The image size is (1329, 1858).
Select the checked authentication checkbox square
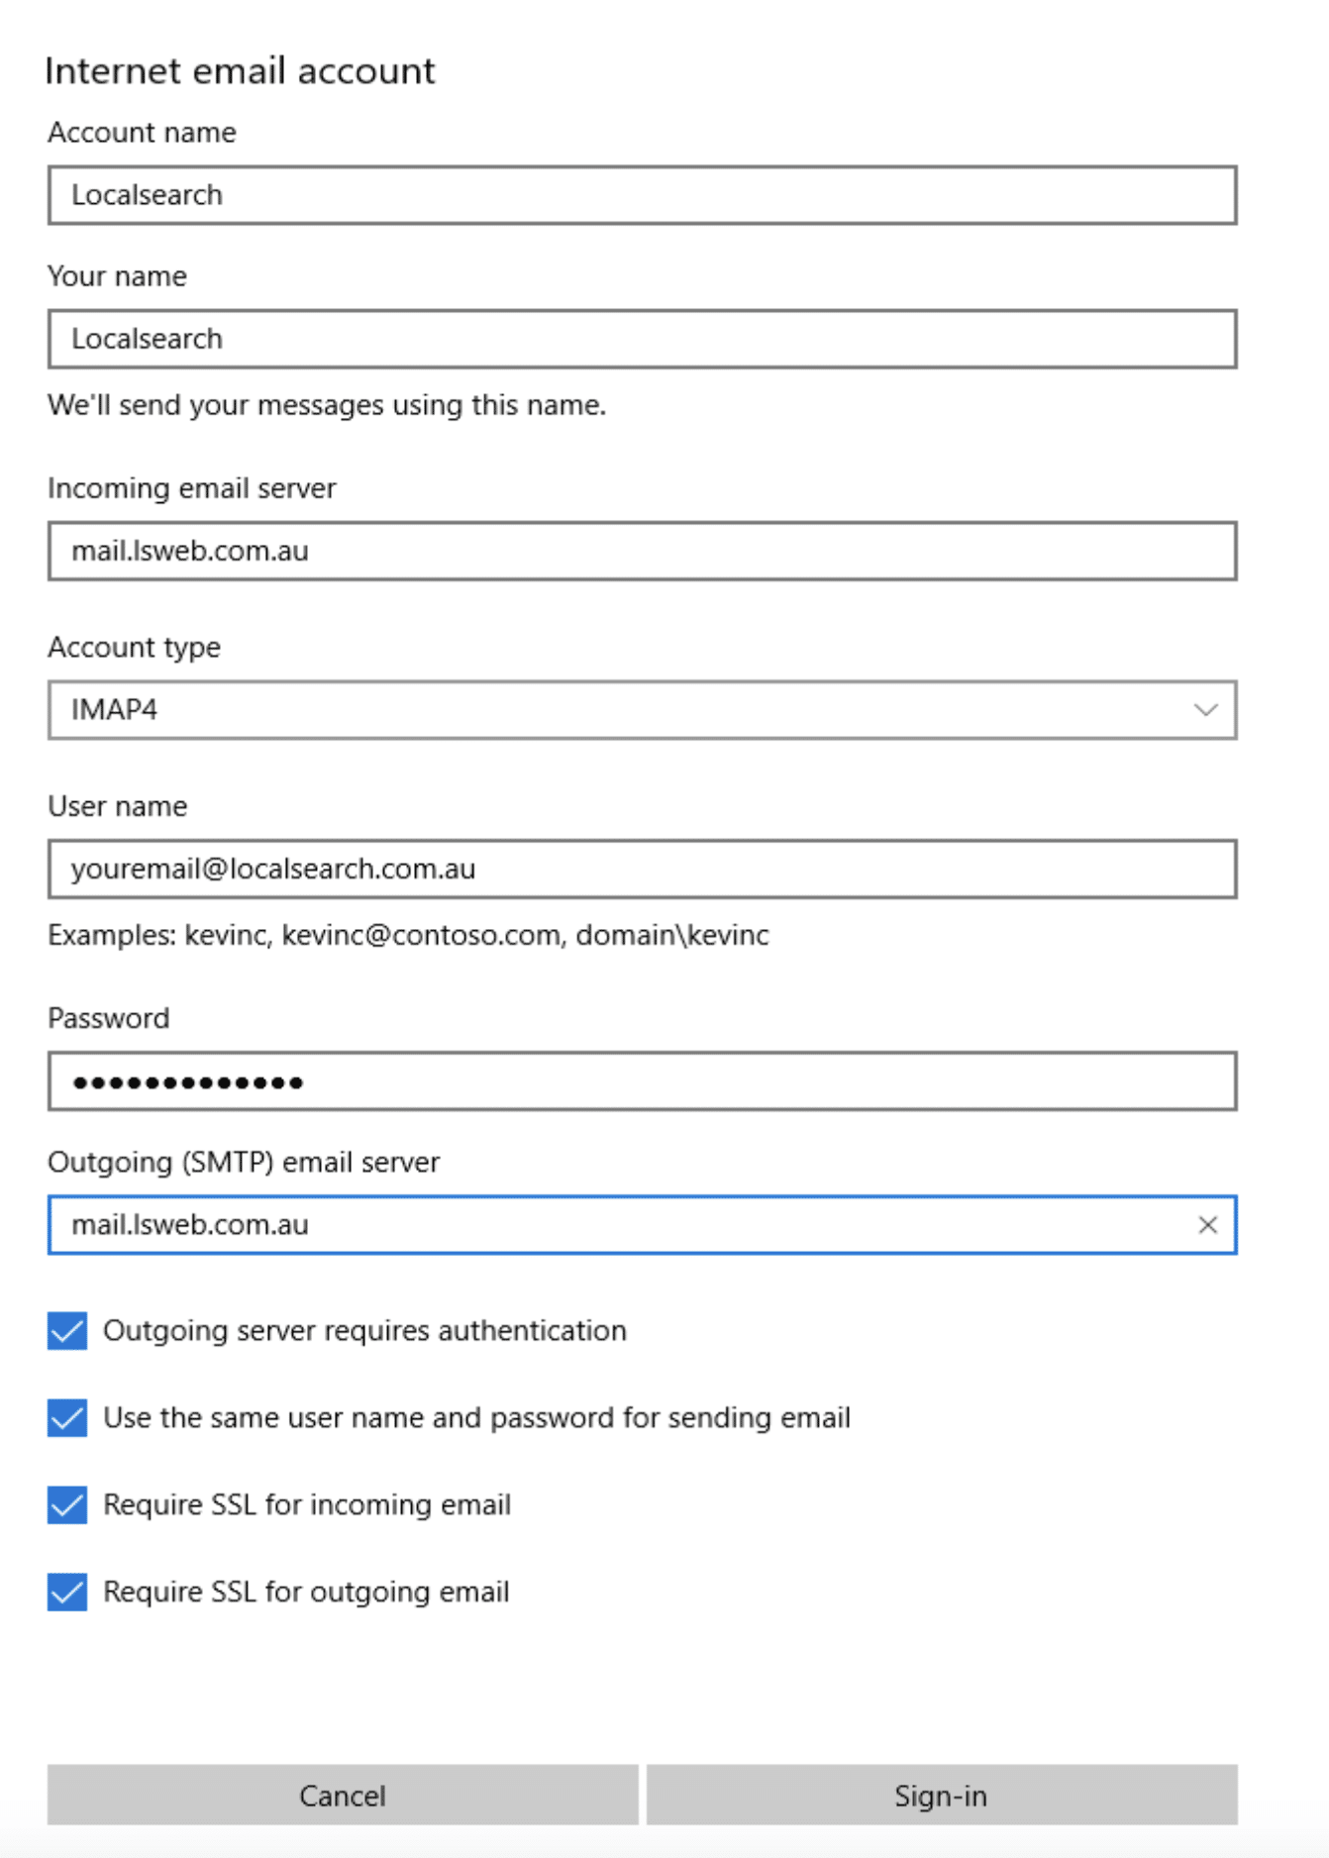click(65, 1331)
